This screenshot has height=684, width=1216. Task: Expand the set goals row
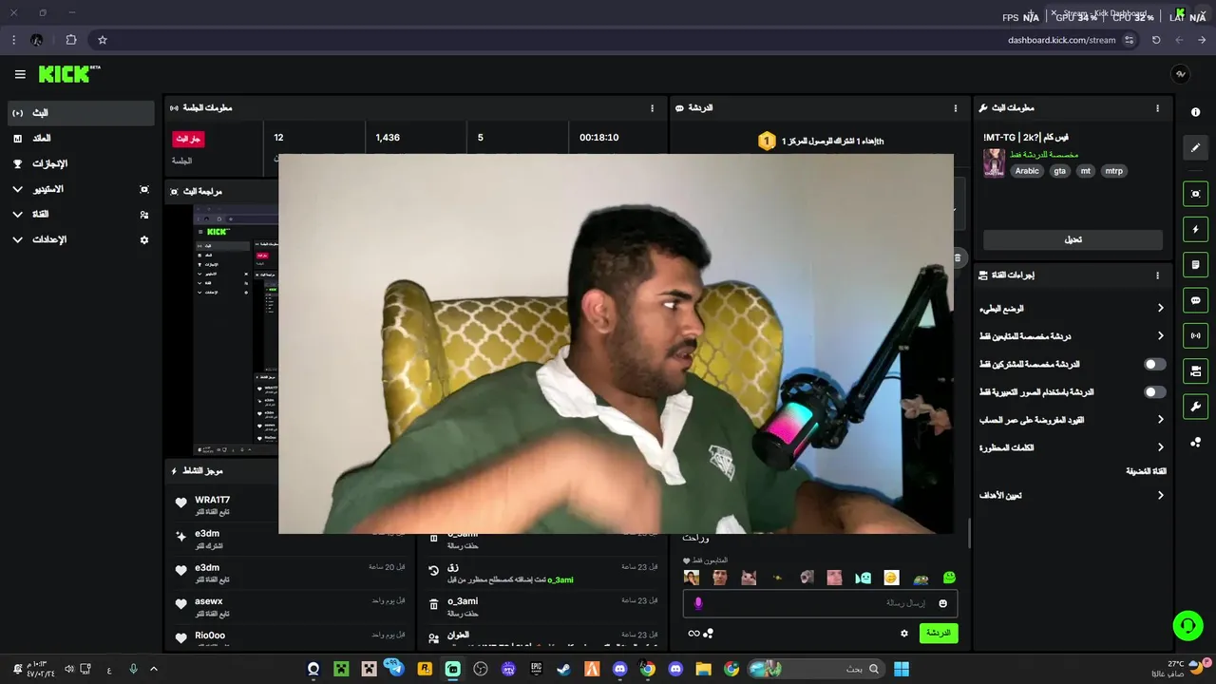pos(1073,495)
